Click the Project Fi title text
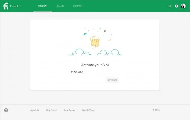The width and height of the screenshot is (190, 120). (x=15, y=6)
